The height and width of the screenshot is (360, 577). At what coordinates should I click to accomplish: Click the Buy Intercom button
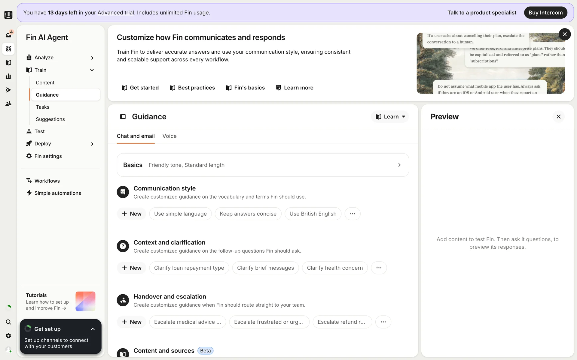point(545,13)
